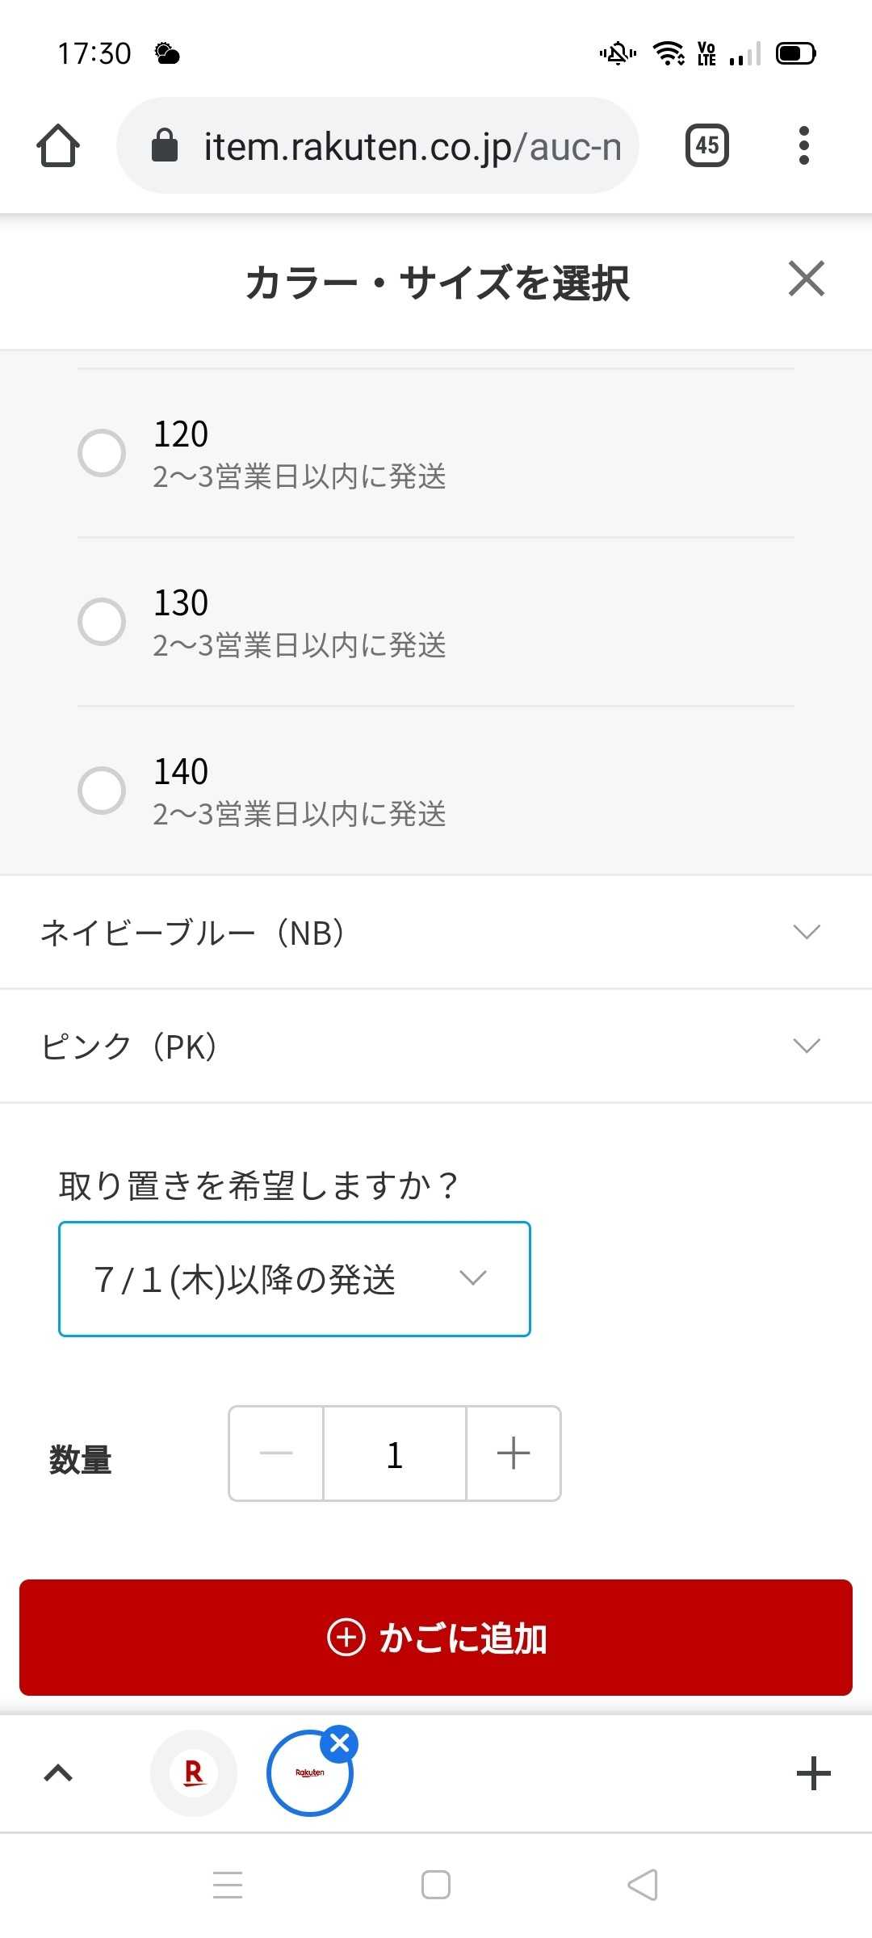Increase quantity with the plus button
The image size is (872, 1938).
514,1453
